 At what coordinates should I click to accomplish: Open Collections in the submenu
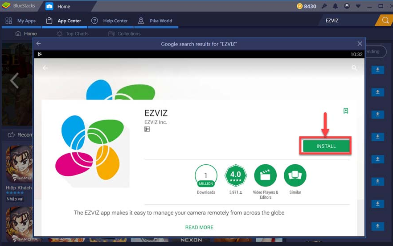pyautogui.click(x=124, y=33)
